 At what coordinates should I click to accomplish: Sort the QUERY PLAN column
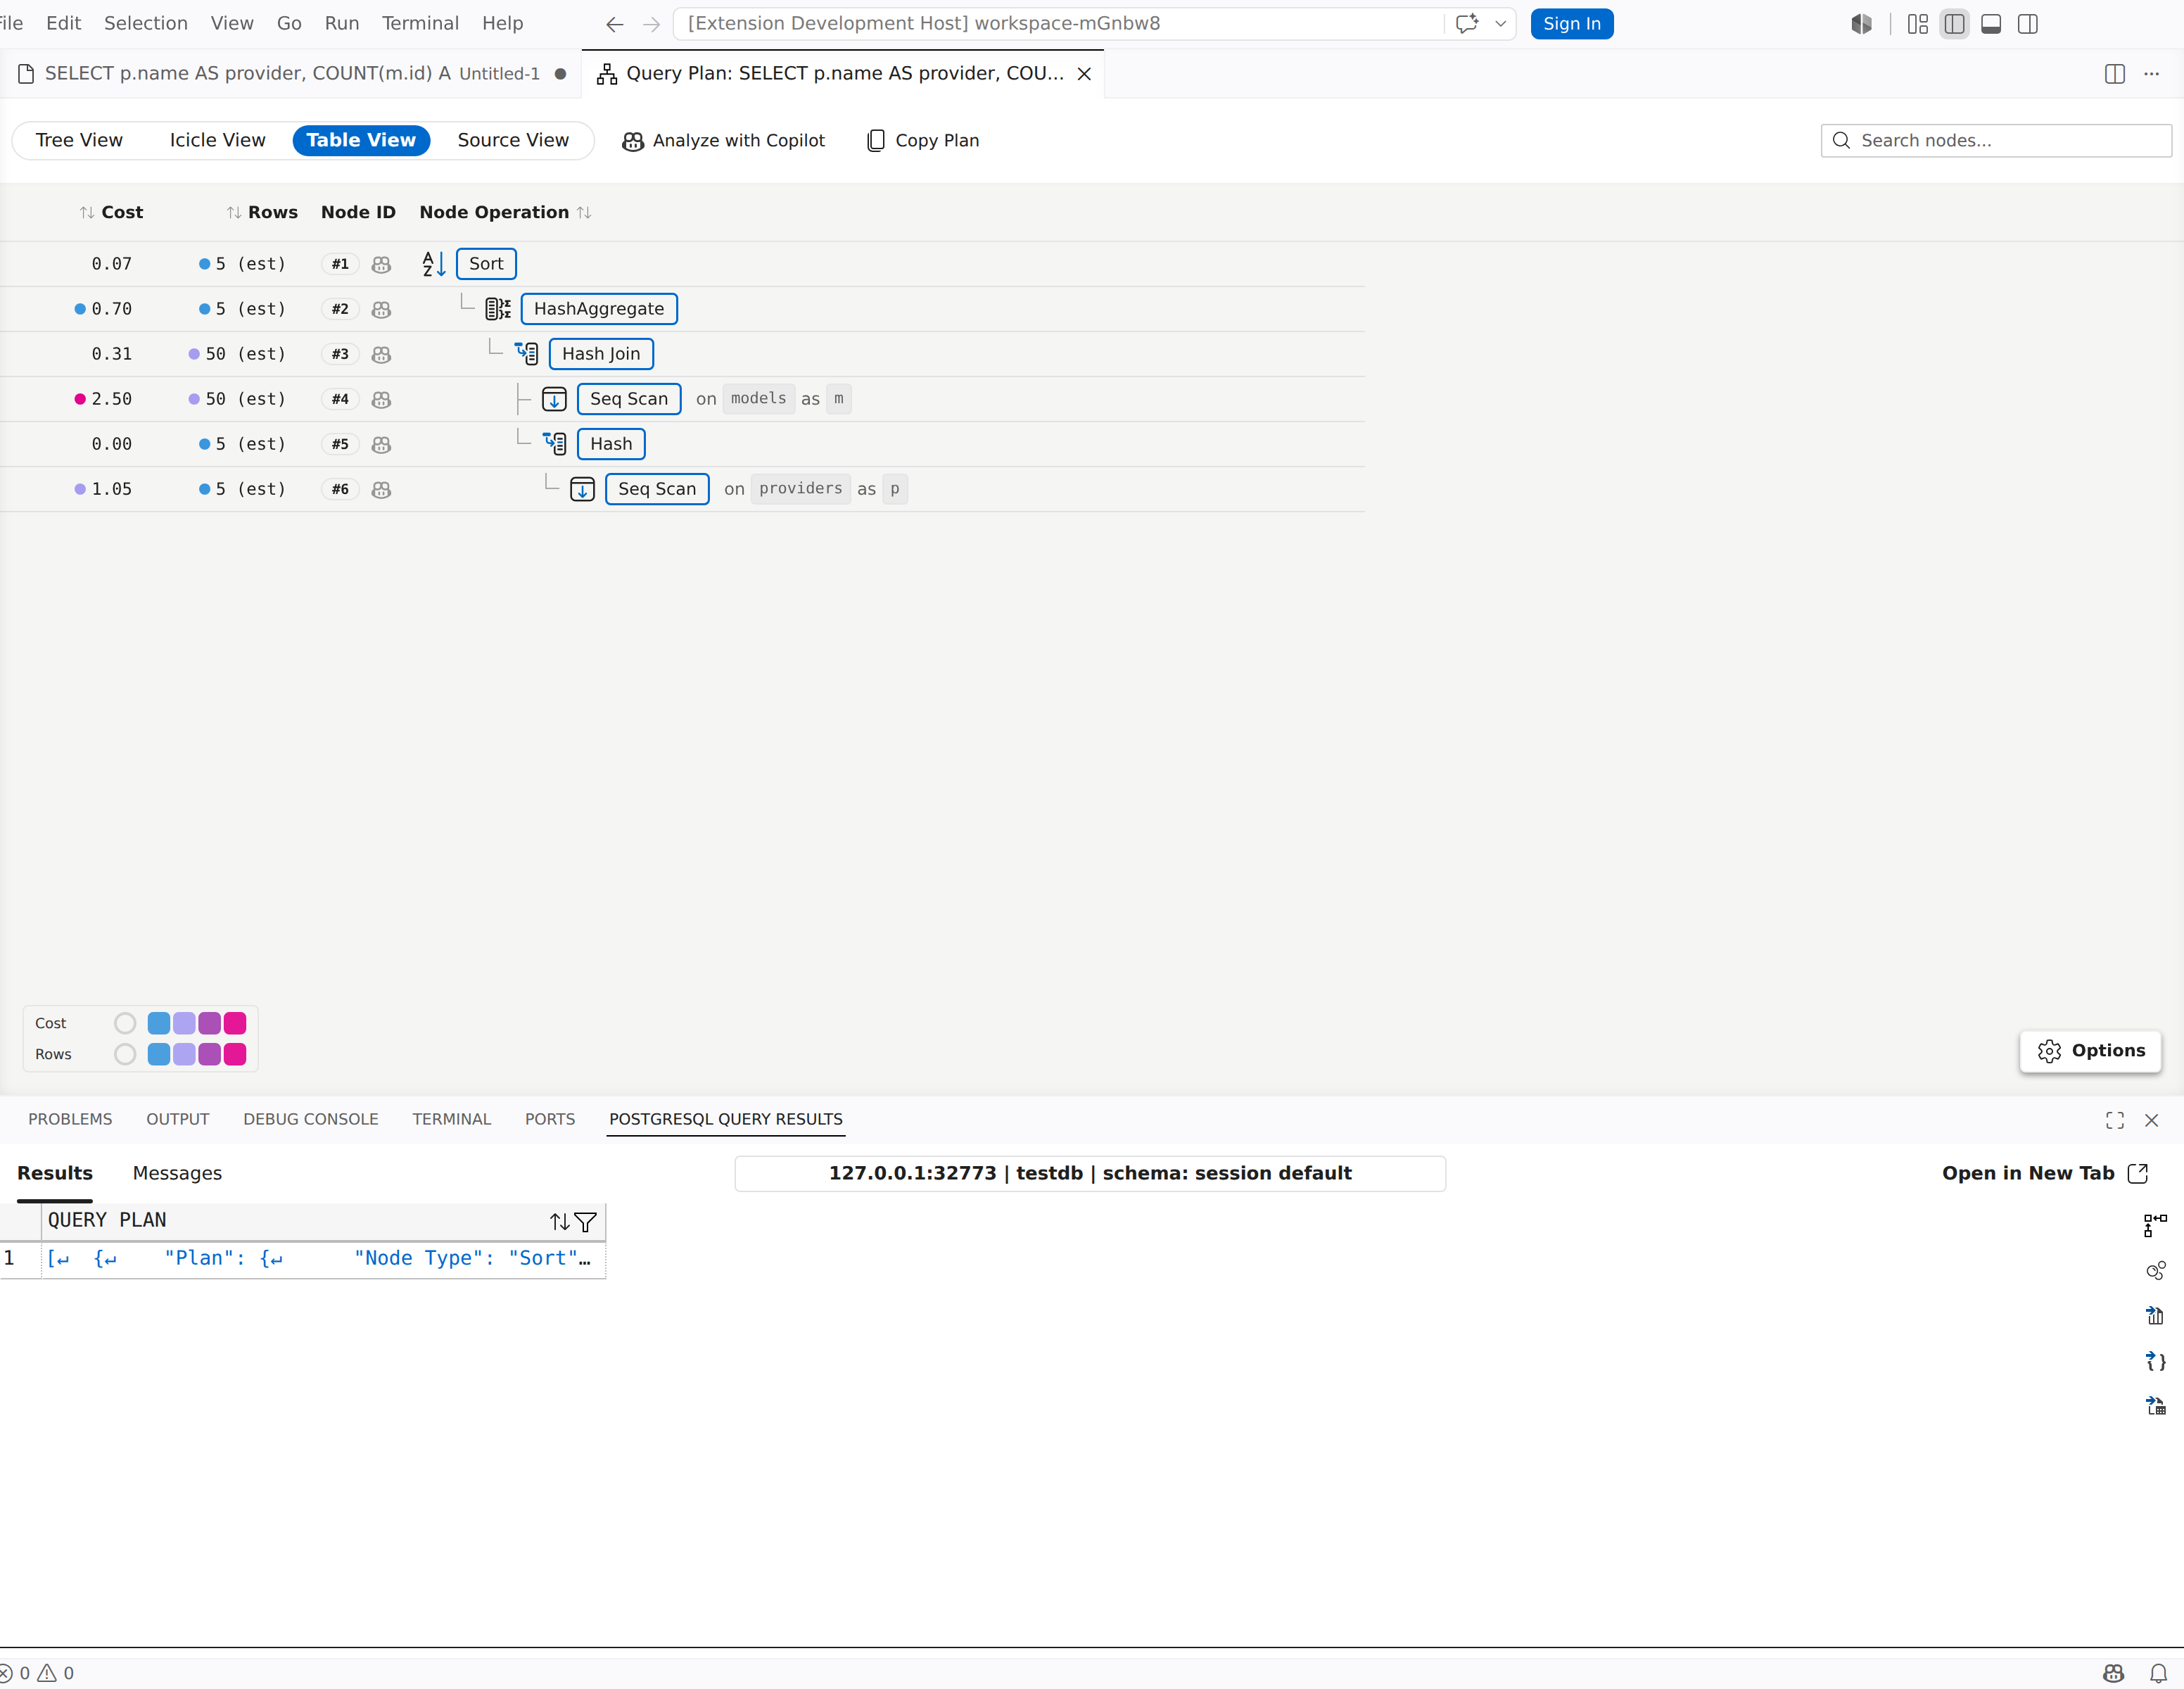click(559, 1222)
